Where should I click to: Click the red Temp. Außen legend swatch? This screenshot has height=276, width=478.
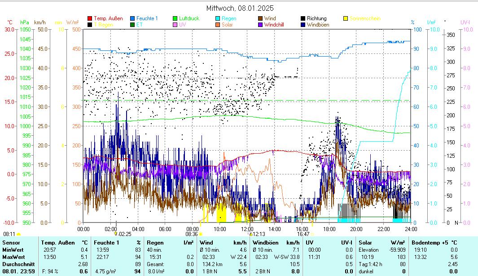click(x=90, y=19)
